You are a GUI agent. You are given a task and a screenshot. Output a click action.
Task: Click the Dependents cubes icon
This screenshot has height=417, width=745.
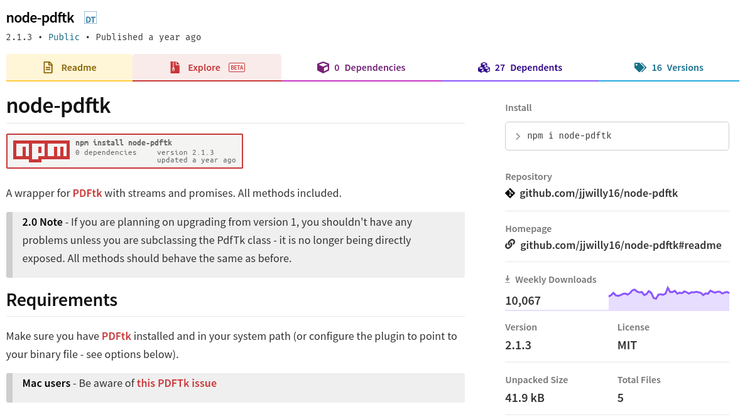click(484, 67)
